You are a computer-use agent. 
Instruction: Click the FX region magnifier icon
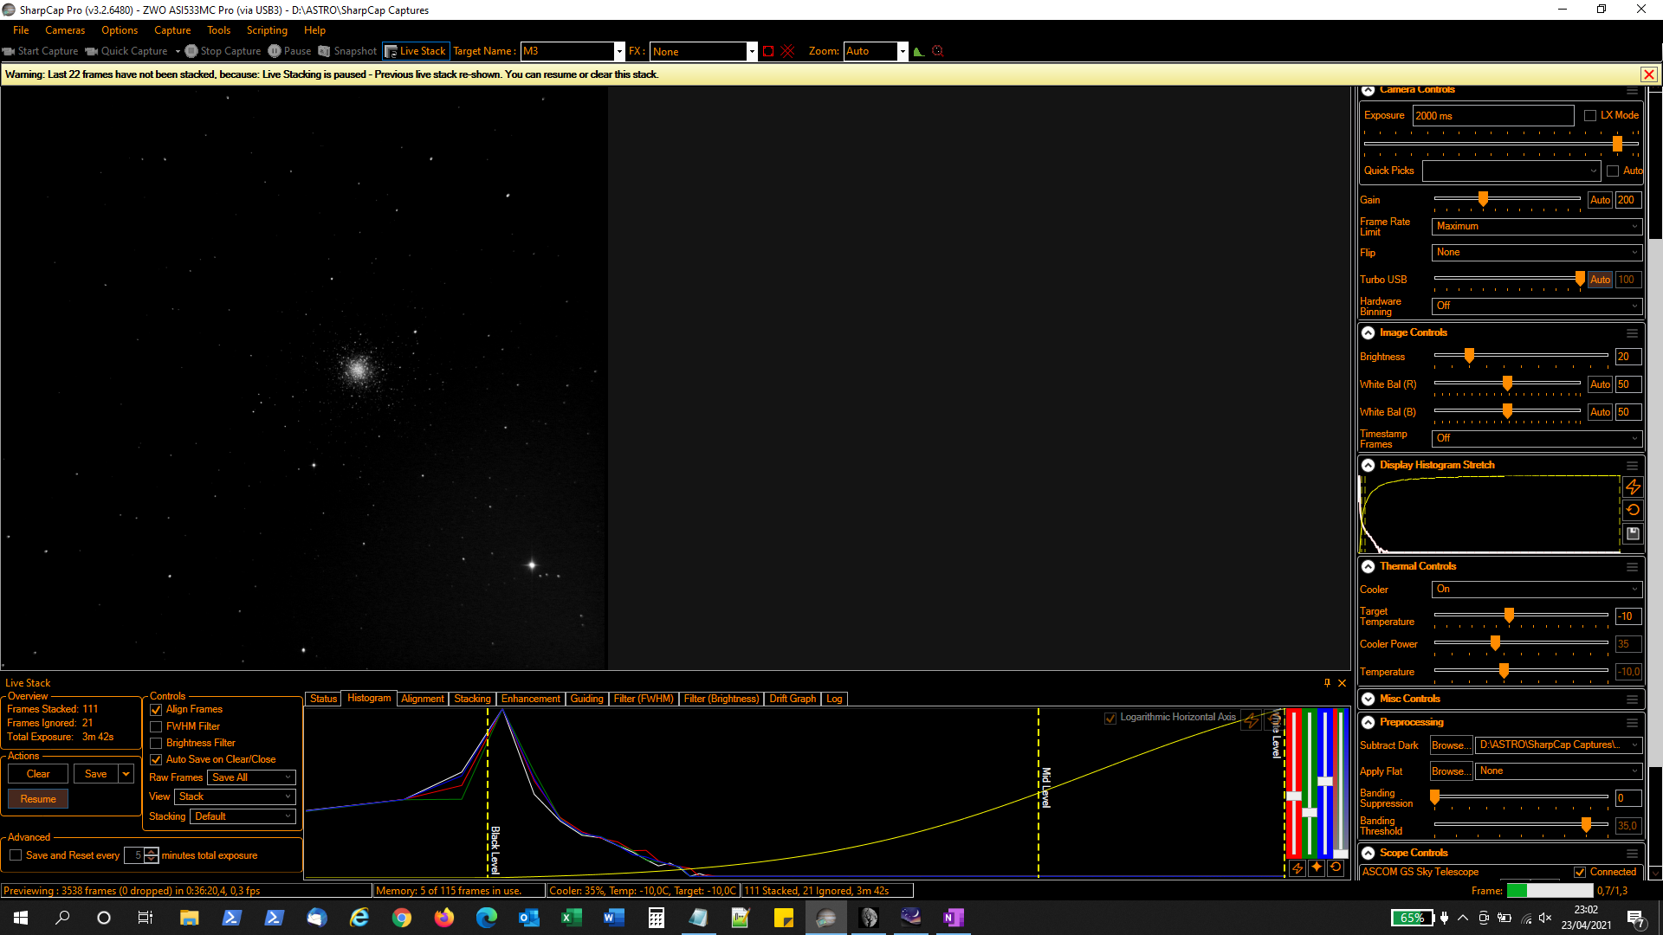click(x=937, y=51)
